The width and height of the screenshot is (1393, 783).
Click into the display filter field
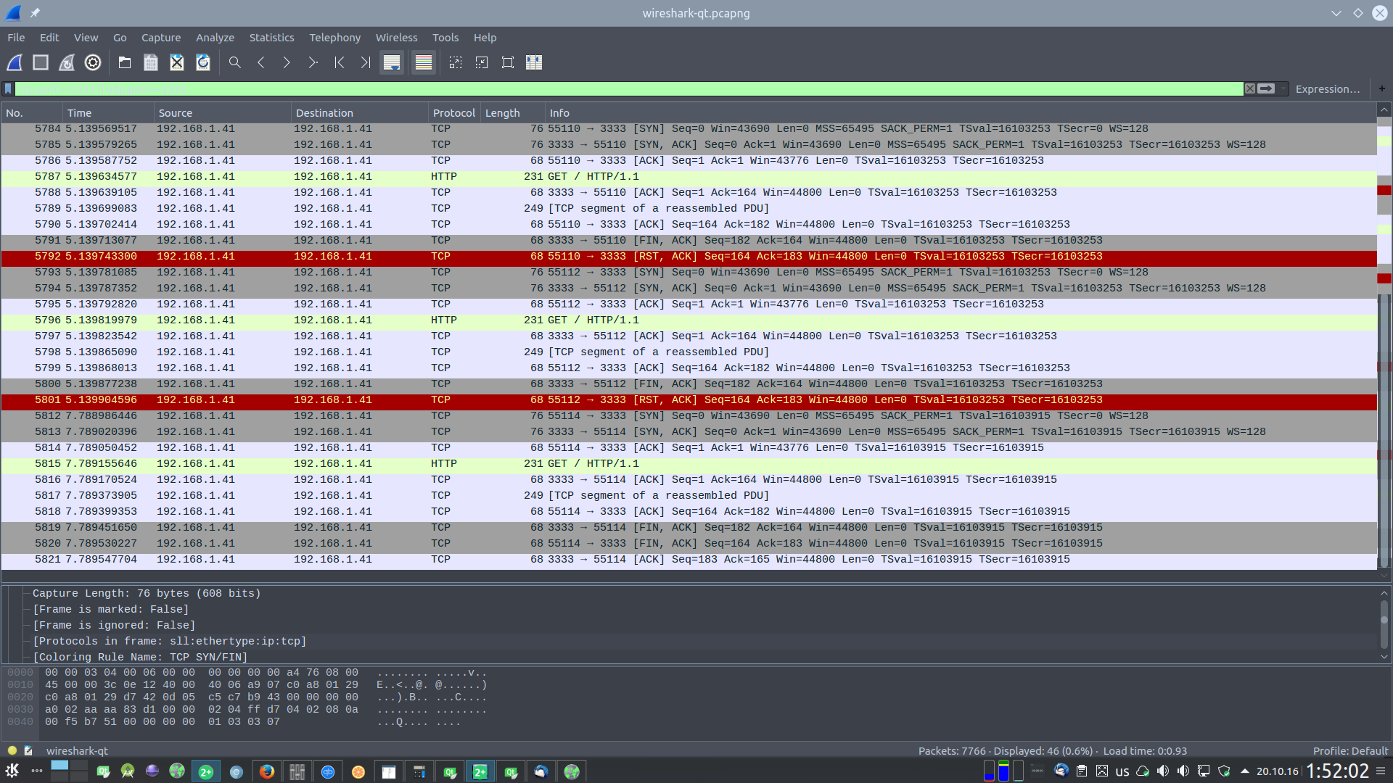tap(628, 88)
